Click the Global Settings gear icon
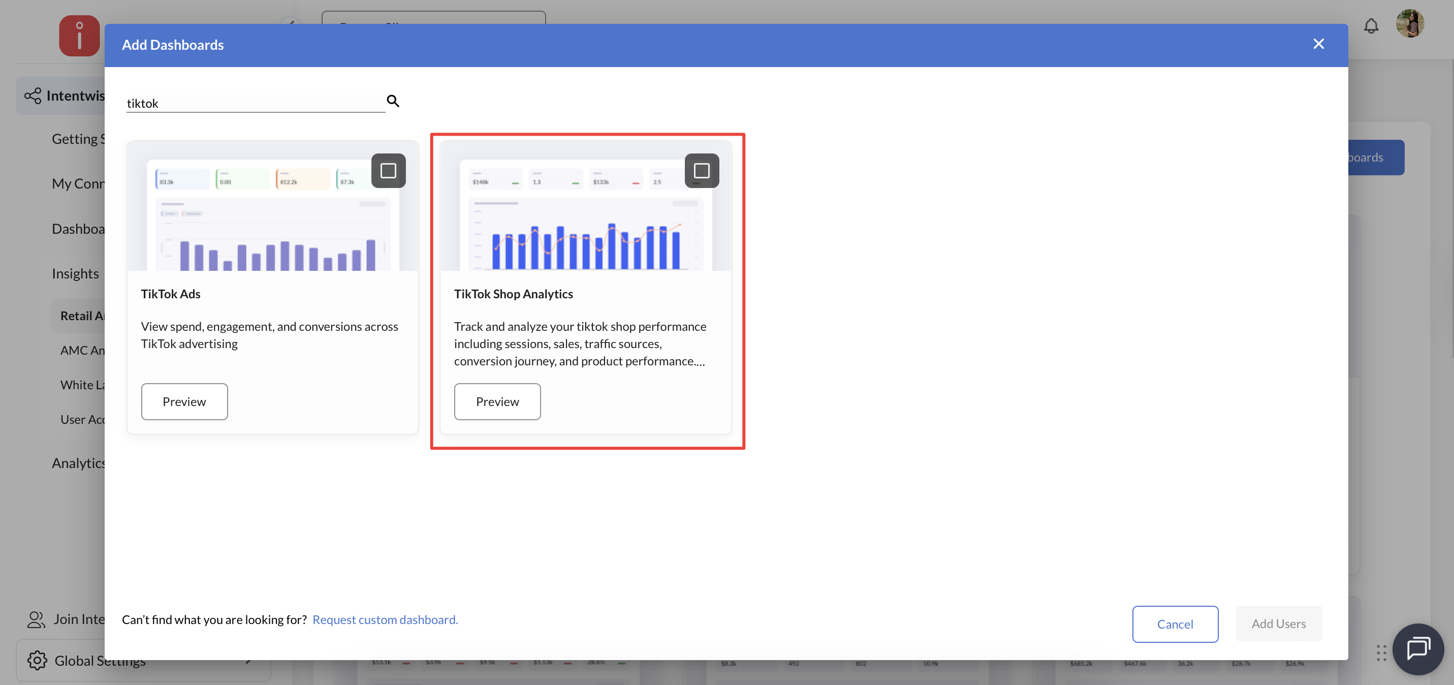Image resolution: width=1454 pixels, height=685 pixels. 37,660
